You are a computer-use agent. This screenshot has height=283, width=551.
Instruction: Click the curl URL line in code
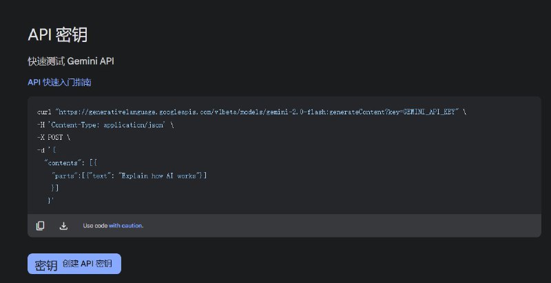251,112
